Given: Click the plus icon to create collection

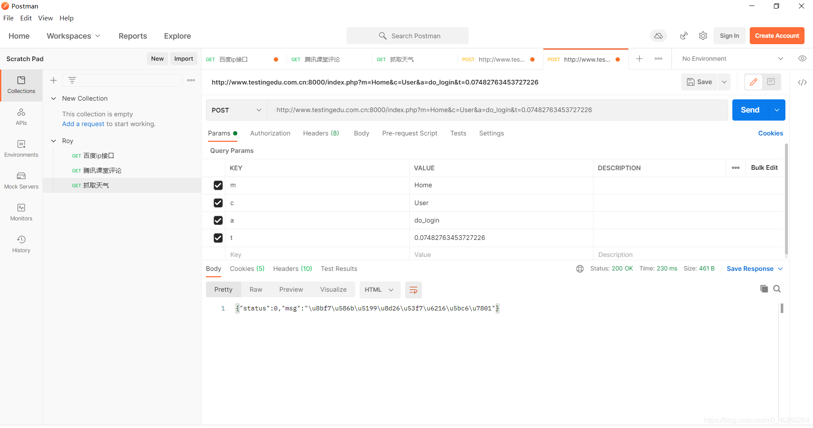Looking at the screenshot, I should [53, 80].
